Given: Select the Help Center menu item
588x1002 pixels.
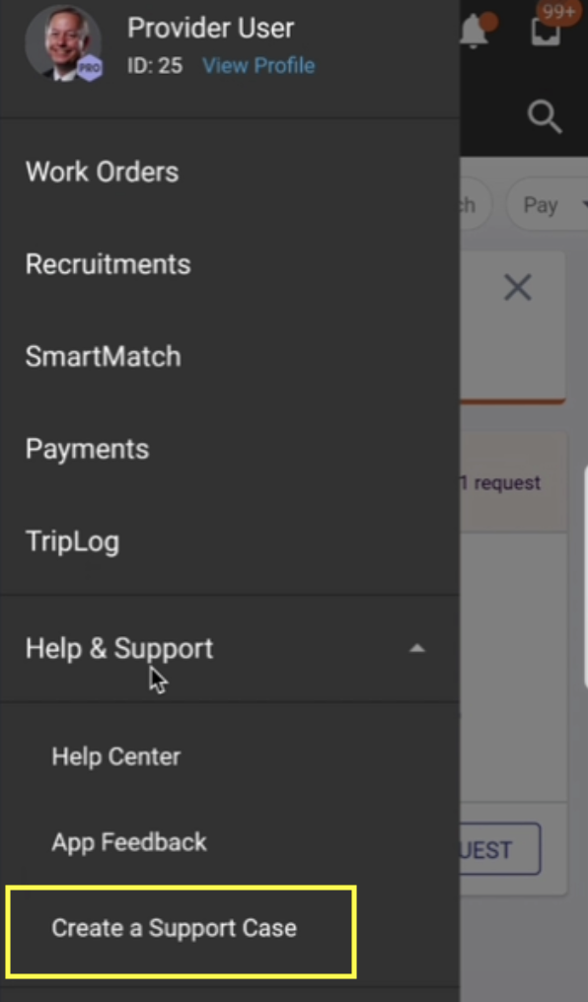Looking at the screenshot, I should point(115,756).
